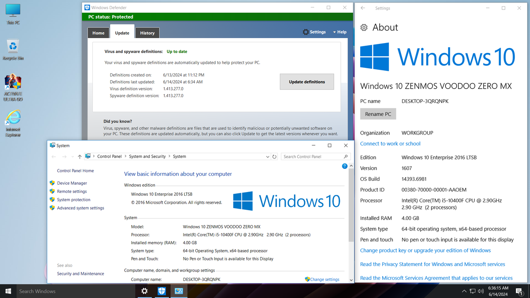Open Device Manager link
Screen dimensions: 530x298
[x=72, y=183]
